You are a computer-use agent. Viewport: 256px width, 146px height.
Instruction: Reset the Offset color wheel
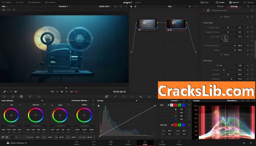93,105
